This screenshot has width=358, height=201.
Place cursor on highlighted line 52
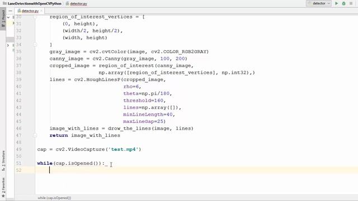pos(196,170)
